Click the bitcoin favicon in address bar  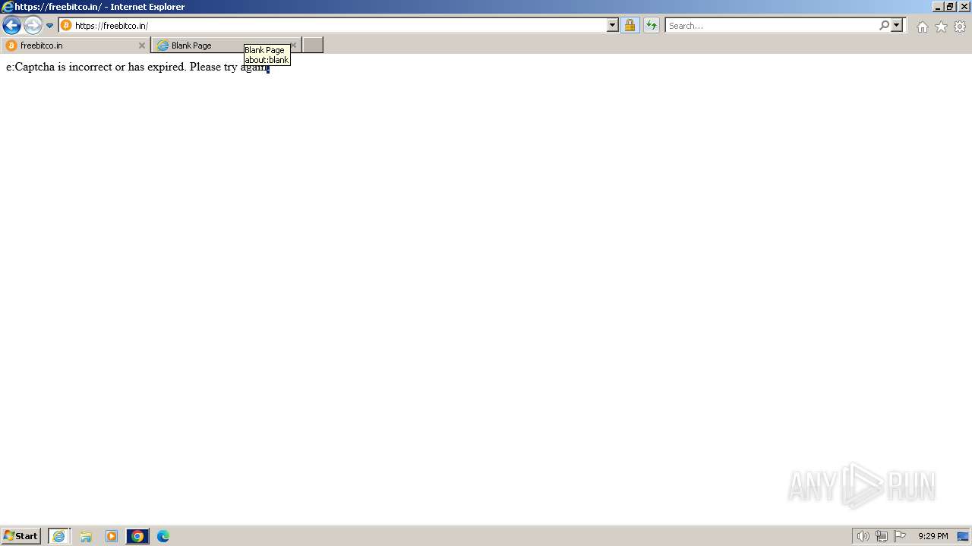click(x=66, y=26)
